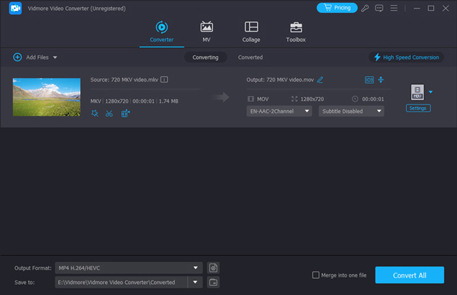Open the Toolbox tab
The width and height of the screenshot is (457, 295).
[295, 33]
